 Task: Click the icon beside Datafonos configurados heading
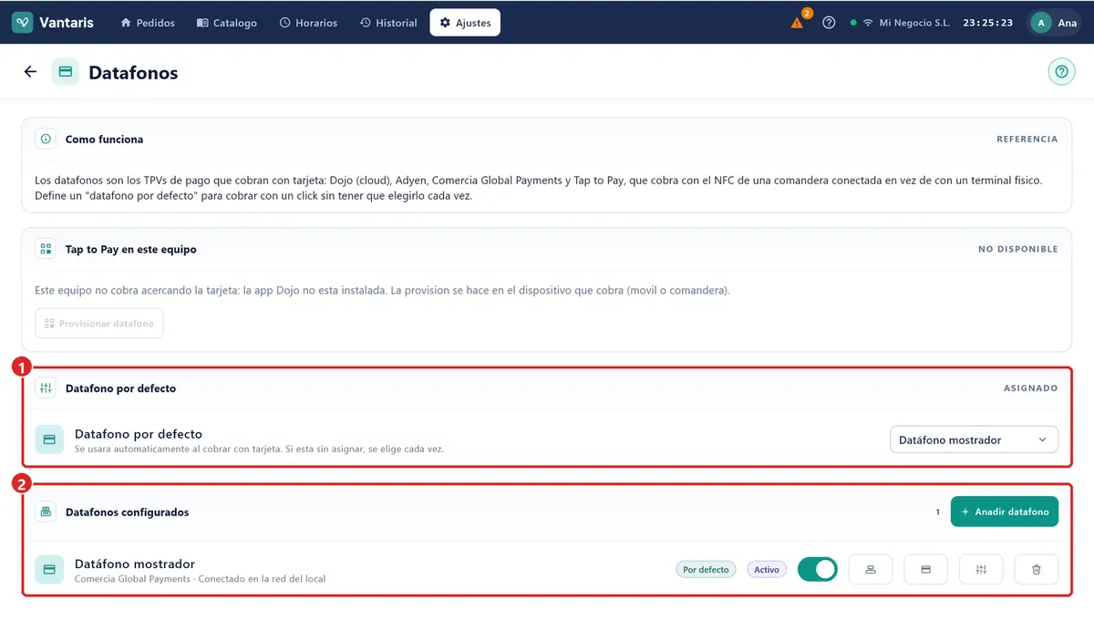(46, 512)
